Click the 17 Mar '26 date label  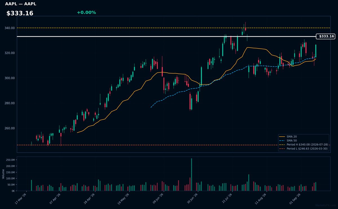tap(21, 199)
